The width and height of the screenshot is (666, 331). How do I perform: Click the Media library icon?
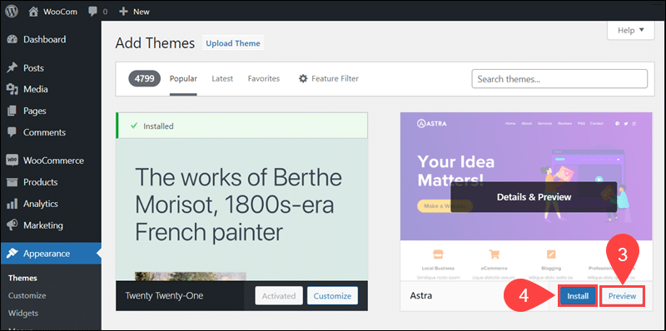click(12, 89)
